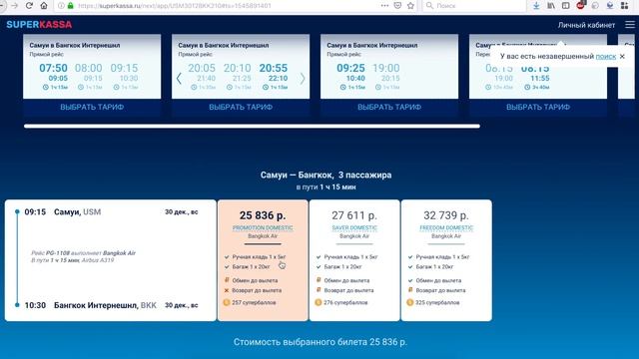This screenshot has height=359, width=639.
Task: Click the 'Самуи — Бангкок, 3 пассажира' heading
Action: 326,176
